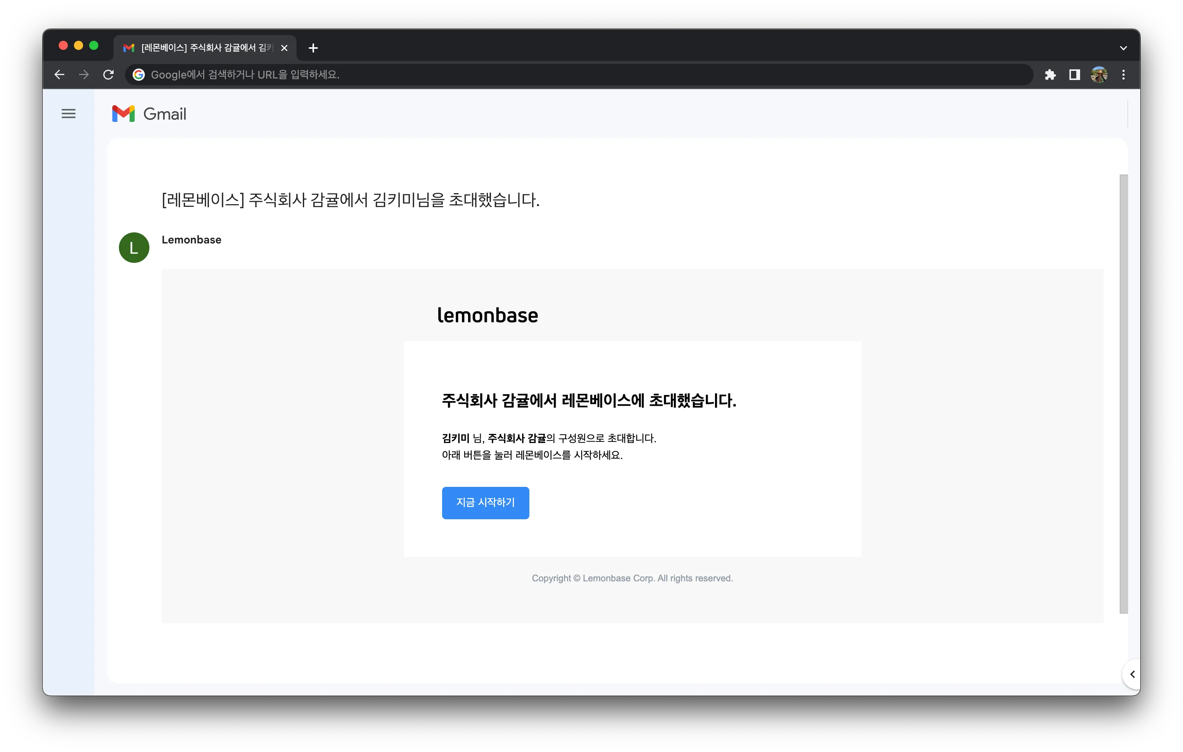Expand the tab search dropdown arrow

point(1124,48)
